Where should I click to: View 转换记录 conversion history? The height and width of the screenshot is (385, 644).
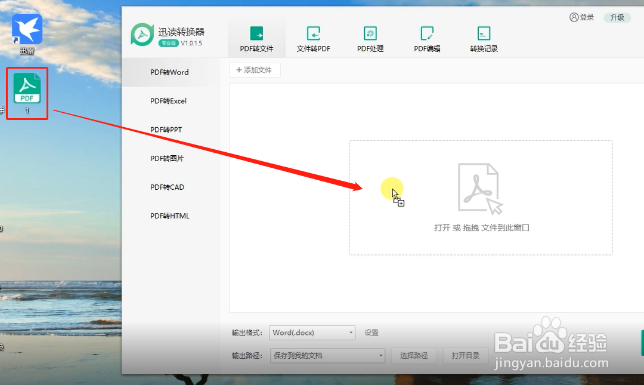click(484, 35)
